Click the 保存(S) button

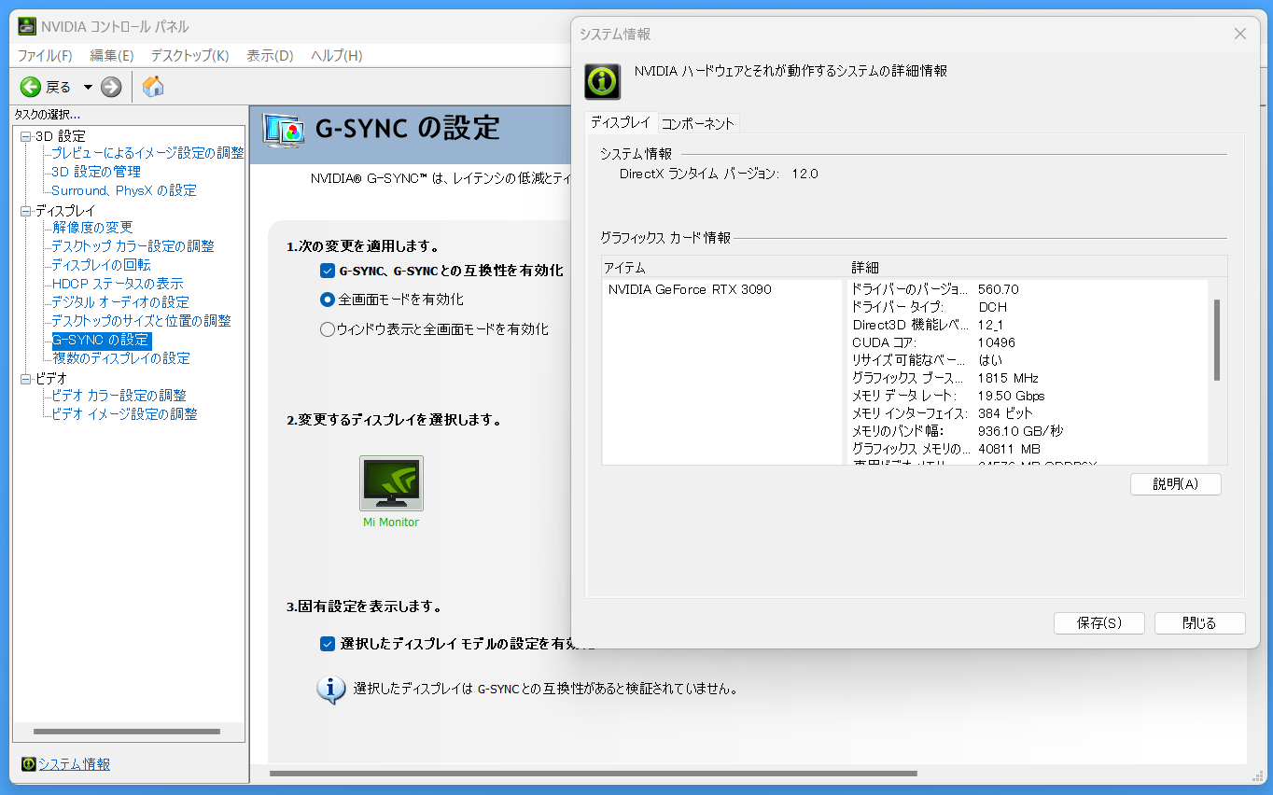[1099, 623]
